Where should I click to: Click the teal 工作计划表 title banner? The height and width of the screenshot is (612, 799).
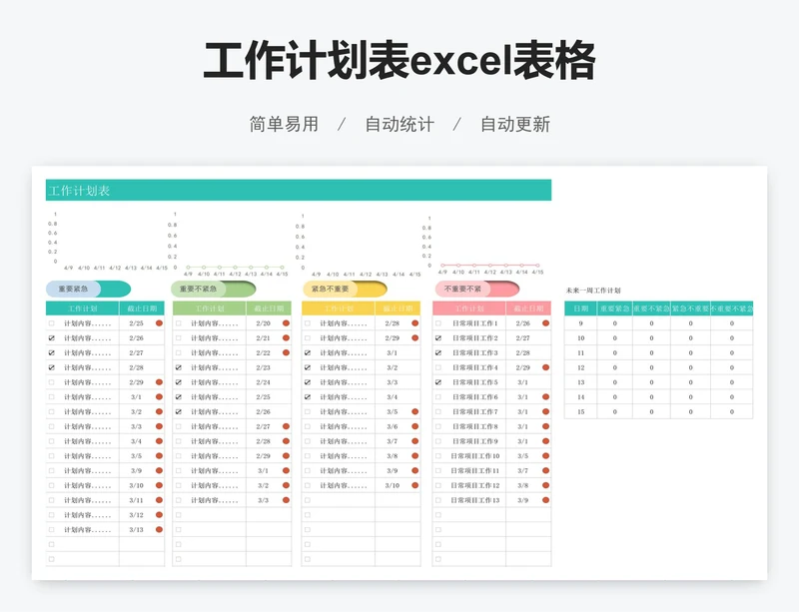coord(299,190)
